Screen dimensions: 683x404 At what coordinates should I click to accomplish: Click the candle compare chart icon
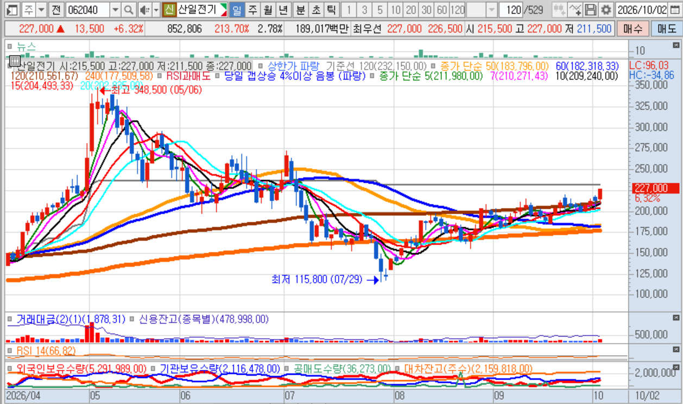coord(560,10)
